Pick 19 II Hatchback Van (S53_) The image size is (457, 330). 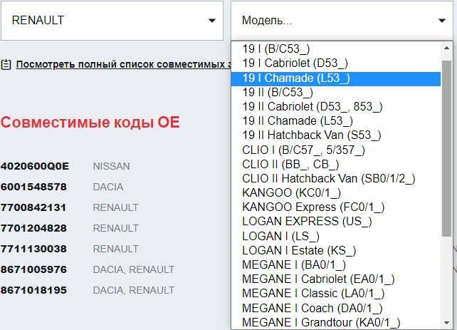(312, 135)
